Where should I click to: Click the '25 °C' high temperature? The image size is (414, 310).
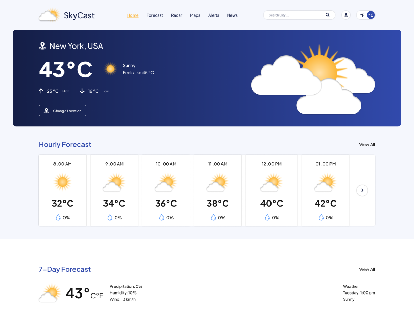[x=53, y=91]
